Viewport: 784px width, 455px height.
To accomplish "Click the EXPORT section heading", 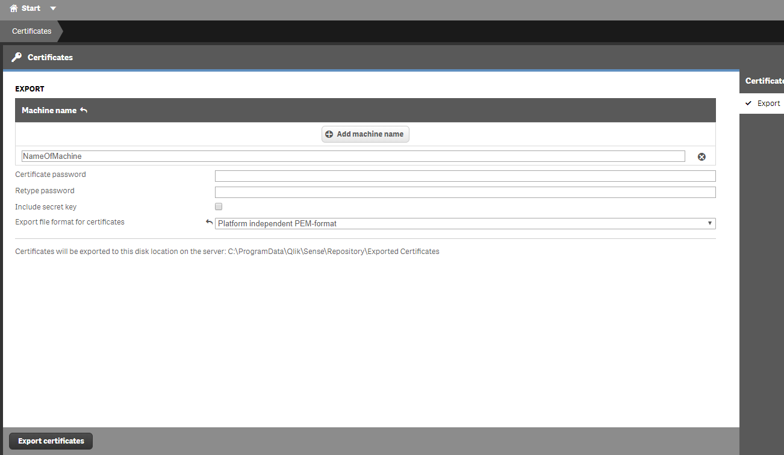I will click(30, 89).
